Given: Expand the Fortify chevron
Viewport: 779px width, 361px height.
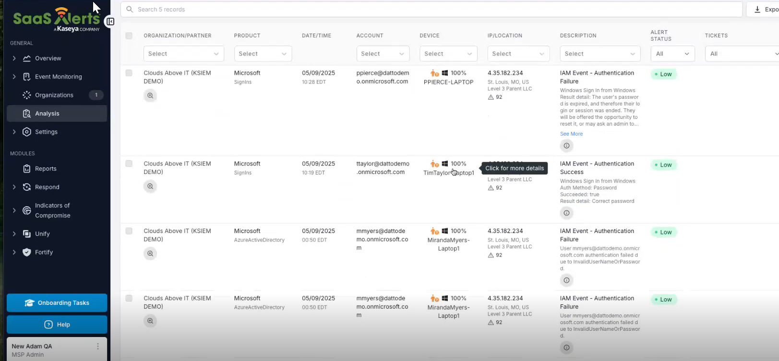Looking at the screenshot, I should (14, 252).
